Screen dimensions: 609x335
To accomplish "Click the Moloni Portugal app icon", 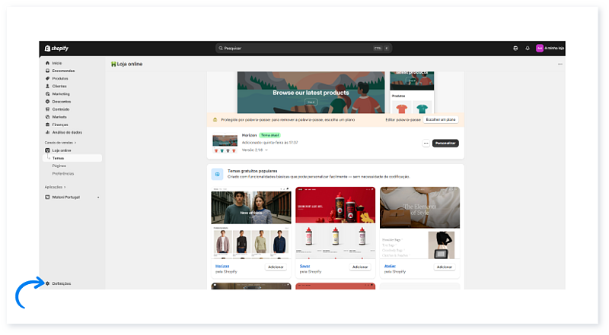I will [x=47, y=197].
